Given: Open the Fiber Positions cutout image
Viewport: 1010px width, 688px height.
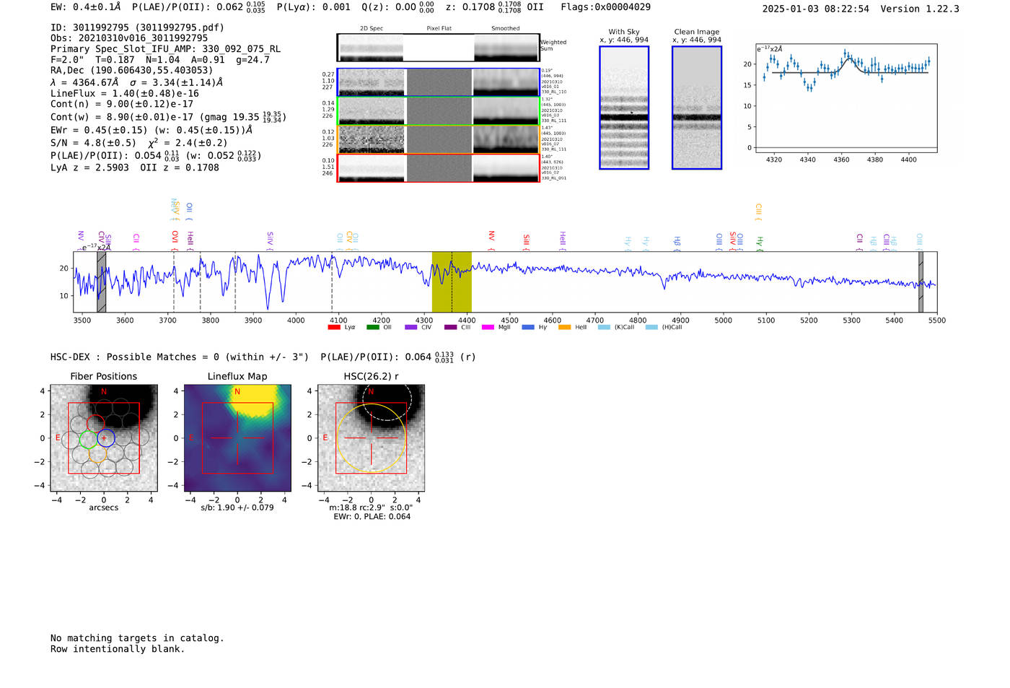Looking at the screenshot, I should (104, 437).
